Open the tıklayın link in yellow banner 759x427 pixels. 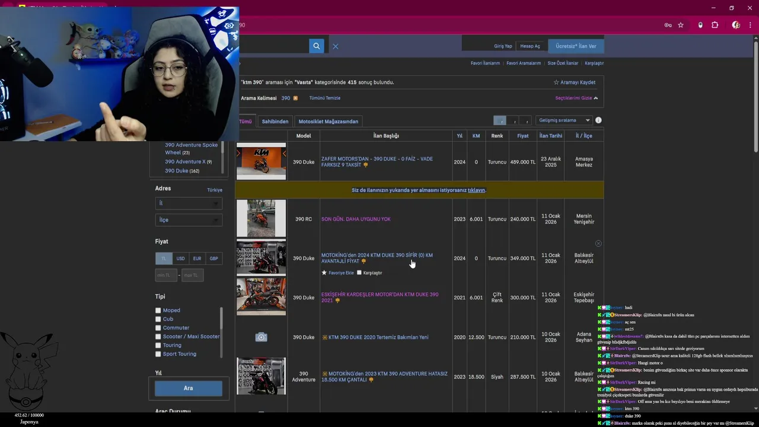[x=476, y=190]
